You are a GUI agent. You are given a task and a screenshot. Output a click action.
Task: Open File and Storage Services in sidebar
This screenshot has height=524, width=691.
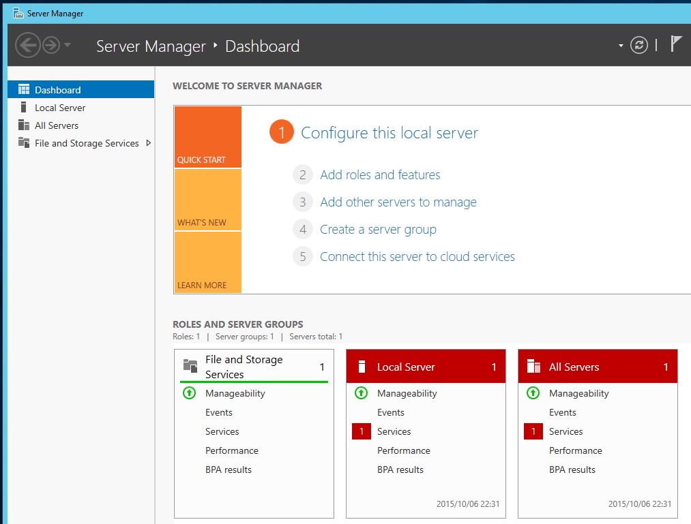pyautogui.click(x=81, y=143)
